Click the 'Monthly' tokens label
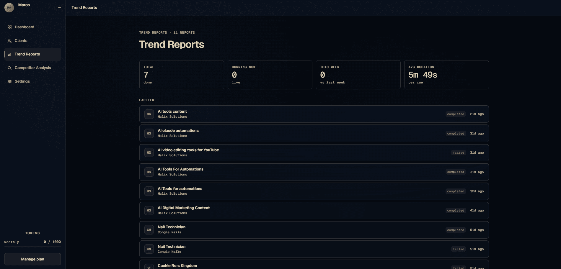This screenshot has height=269, width=561. (x=12, y=242)
